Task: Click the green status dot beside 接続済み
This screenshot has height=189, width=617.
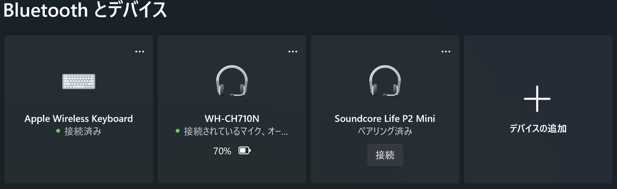Action: [x=58, y=131]
